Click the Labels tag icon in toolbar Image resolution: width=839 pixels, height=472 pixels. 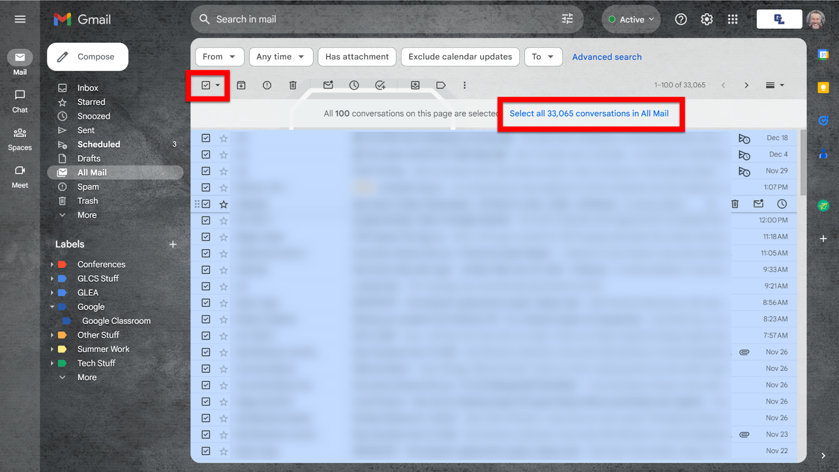[441, 85]
